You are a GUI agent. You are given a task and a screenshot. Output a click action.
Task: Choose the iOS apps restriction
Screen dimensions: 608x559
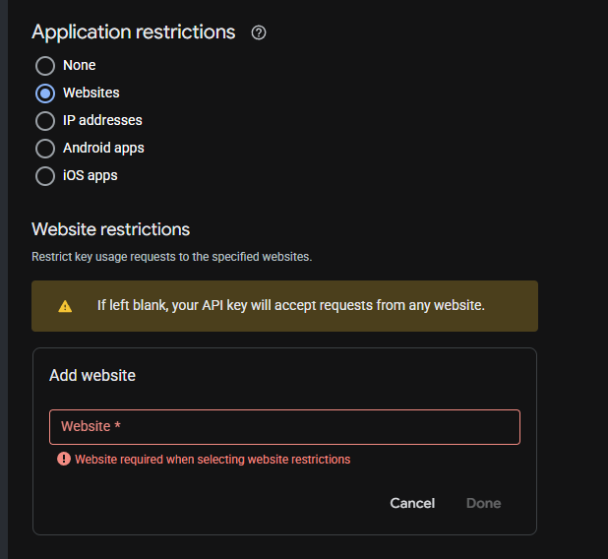point(45,176)
